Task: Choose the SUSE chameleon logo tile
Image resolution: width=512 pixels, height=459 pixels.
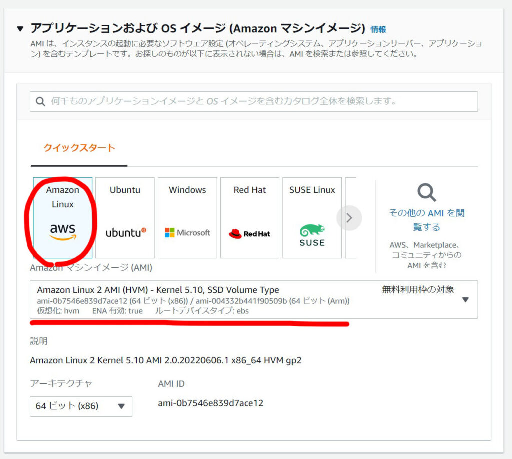Action: click(312, 218)
